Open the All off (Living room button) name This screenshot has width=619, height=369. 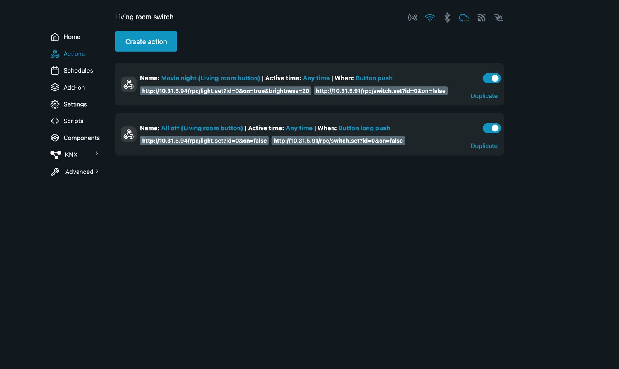pyautogui.click(x=202, y=128)
